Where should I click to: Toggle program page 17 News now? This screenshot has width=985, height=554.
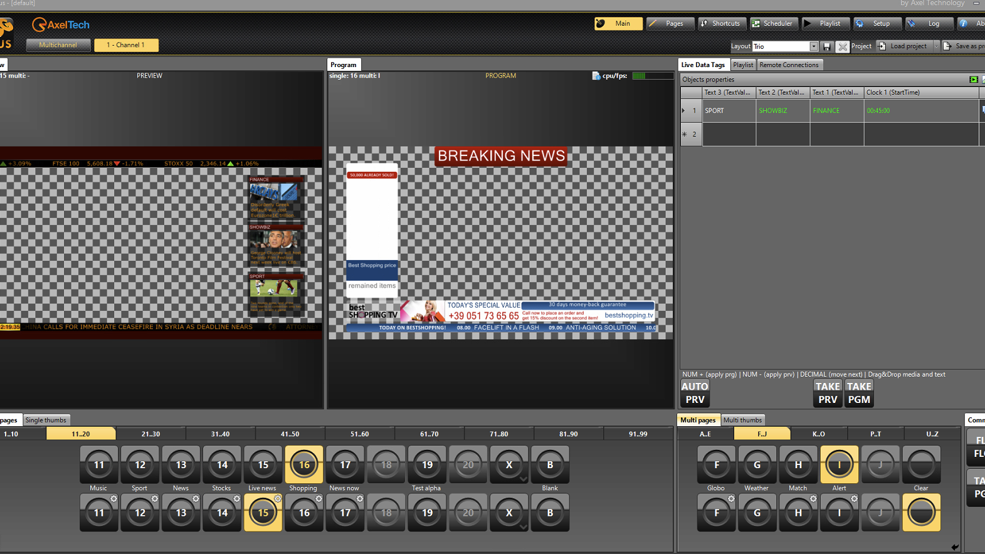(x=345, y=465)
